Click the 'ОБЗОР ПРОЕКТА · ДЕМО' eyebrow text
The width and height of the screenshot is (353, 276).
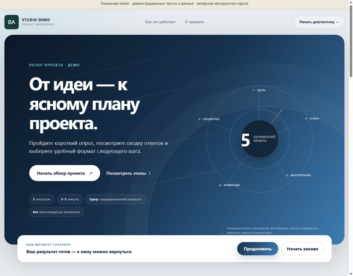[54, 65]
